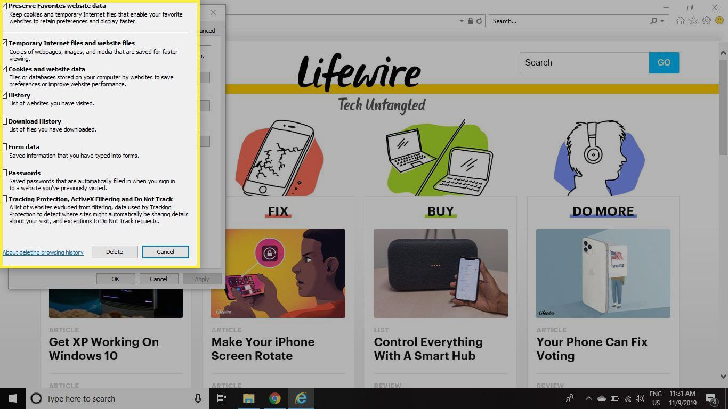Close the Internet Options dialog with X
The image size is (728, 409).
coord(213,12)
